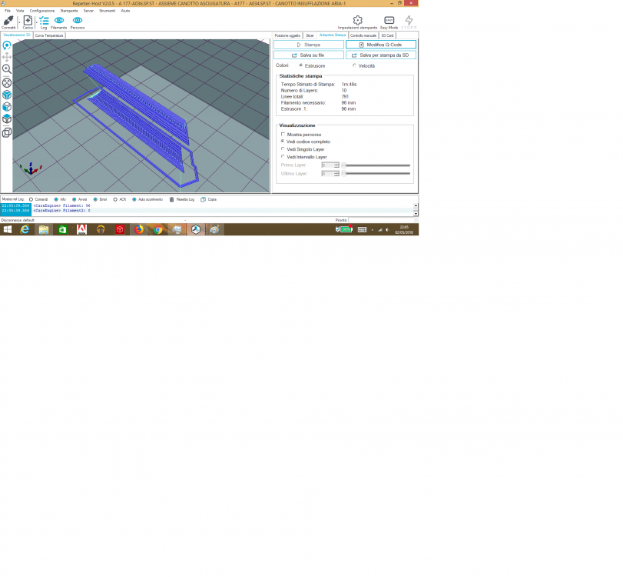Switch to Anteprima Stampa tab
Screen dimensions: 623x577
tap(333, 35)
